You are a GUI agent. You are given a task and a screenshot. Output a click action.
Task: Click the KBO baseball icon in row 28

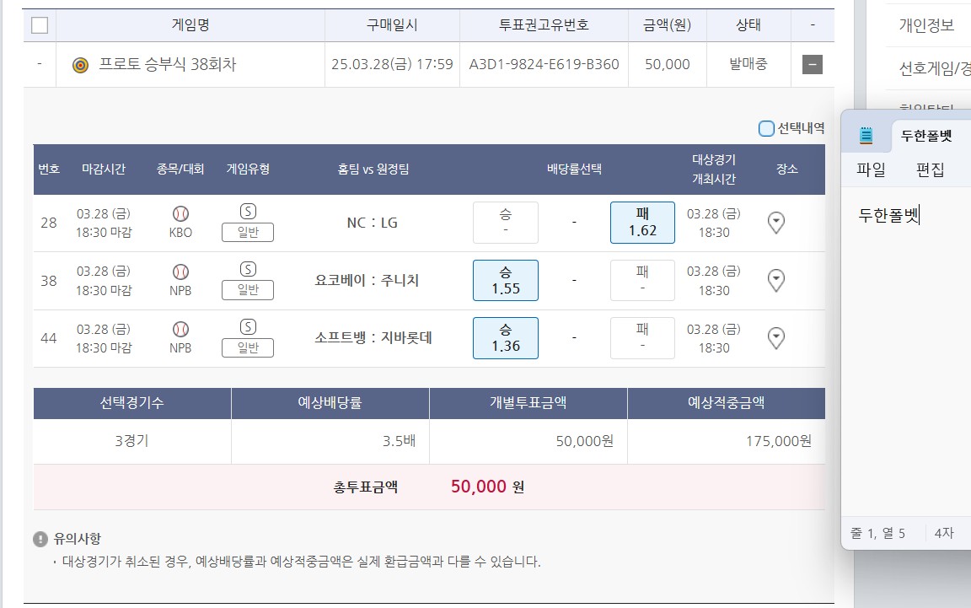[180, 214]
